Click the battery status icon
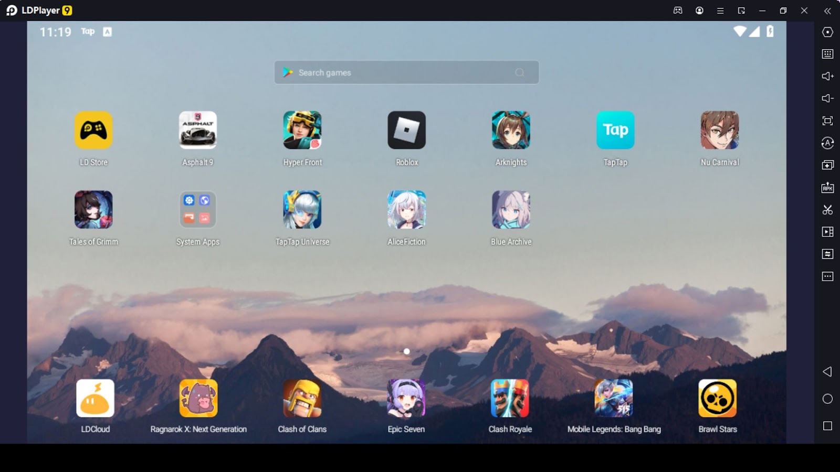 click(770, 31)
